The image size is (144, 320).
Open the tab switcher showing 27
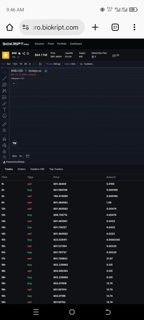pyautogui.click(x=115, y=27)
